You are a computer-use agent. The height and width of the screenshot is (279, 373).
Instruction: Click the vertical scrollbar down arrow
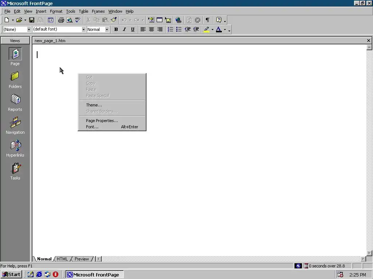pyautogui.click(x=369, y=253)
